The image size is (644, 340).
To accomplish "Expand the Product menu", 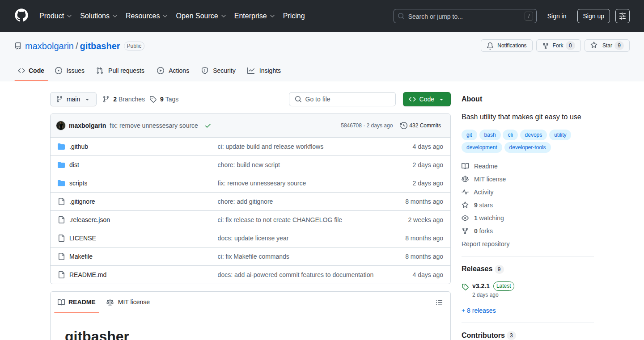I will point(55,16).
